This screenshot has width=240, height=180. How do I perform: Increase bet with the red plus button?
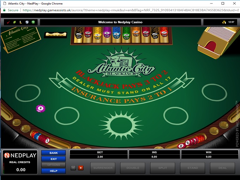pos(80,168)
